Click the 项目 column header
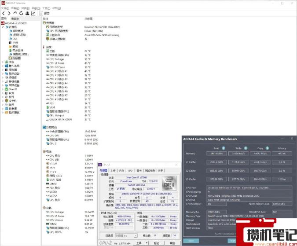The height and width of the screenshot is (246, 297). click(x=45, y=19)
